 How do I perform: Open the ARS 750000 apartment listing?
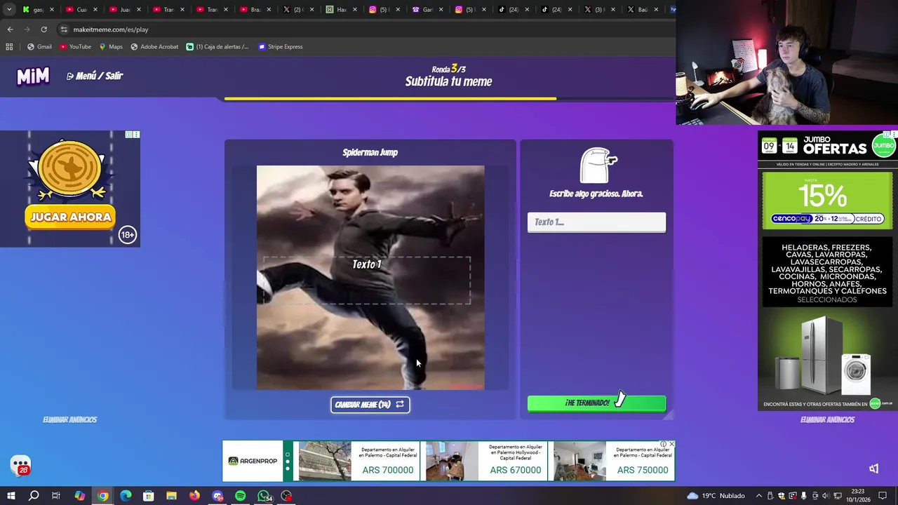(612, 461)
